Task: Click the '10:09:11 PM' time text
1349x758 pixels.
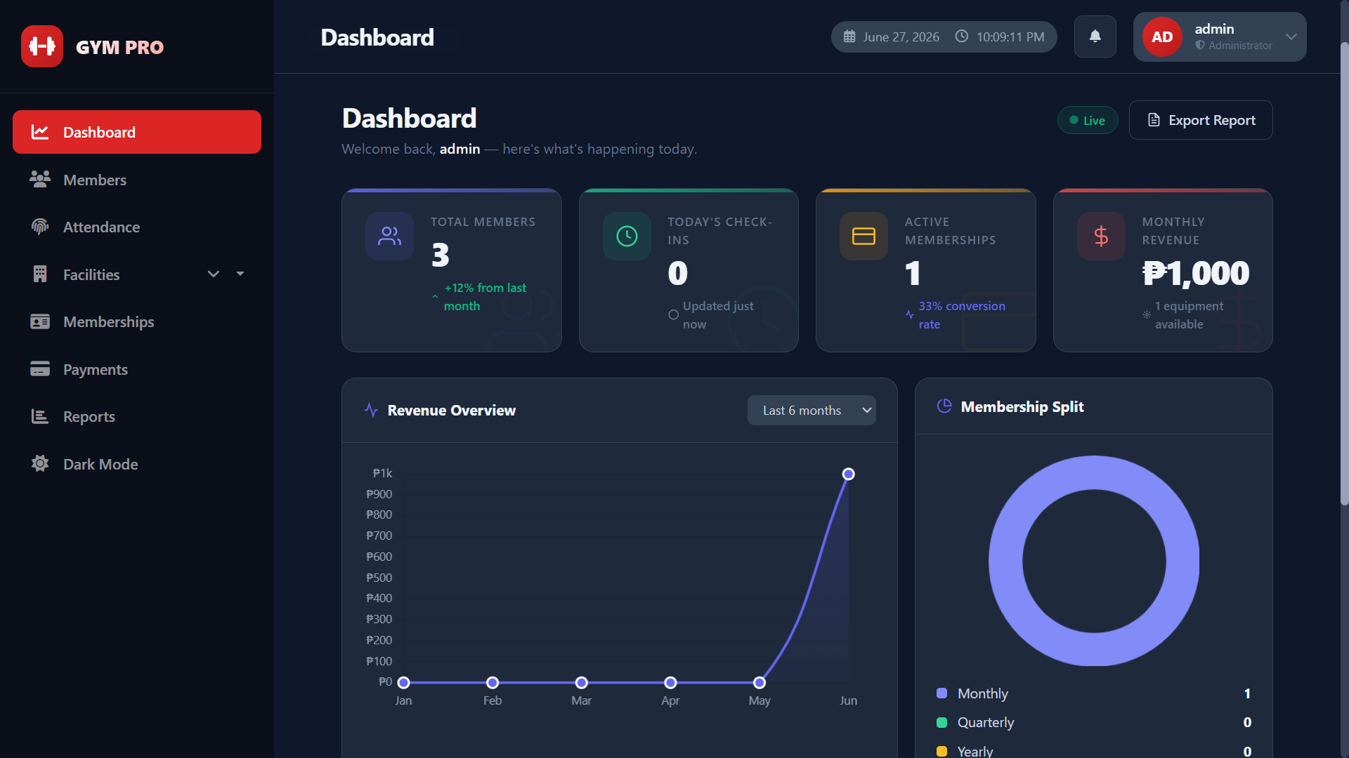Action: pyautogui.click(x=1010, y=36)
